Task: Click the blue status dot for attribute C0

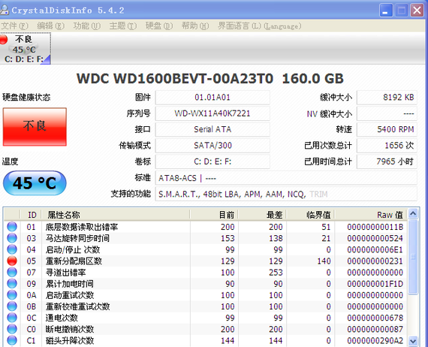Action: [12, 329]
